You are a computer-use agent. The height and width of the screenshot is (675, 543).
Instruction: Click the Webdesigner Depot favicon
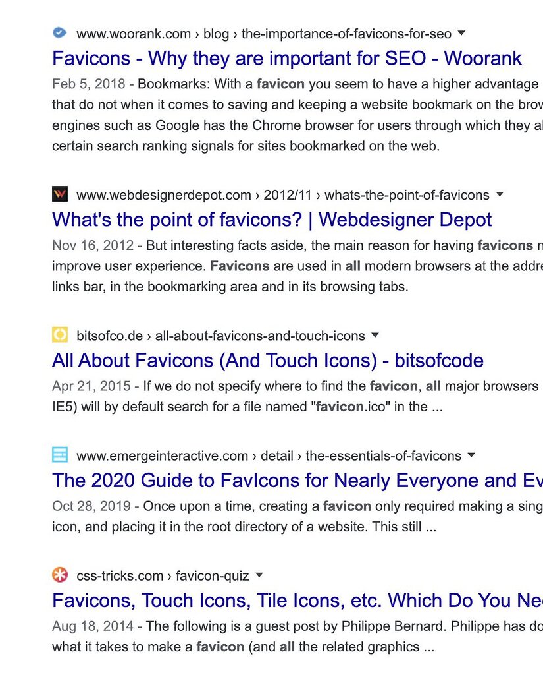pyautogui.click(x=59, y=193)
